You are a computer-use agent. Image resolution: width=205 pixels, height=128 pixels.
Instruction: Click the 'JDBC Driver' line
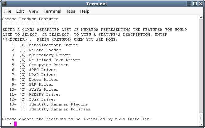coord(34,70)
